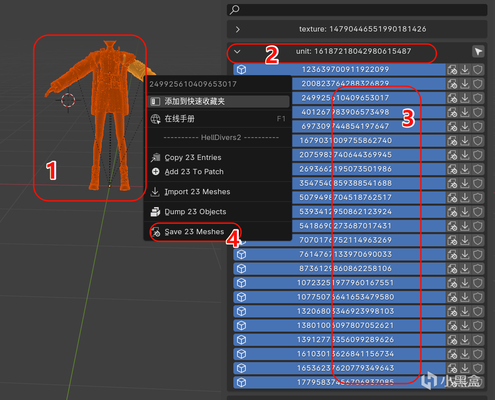Click the shield icon for row 5079498704518762517

(x=478, y=197)
